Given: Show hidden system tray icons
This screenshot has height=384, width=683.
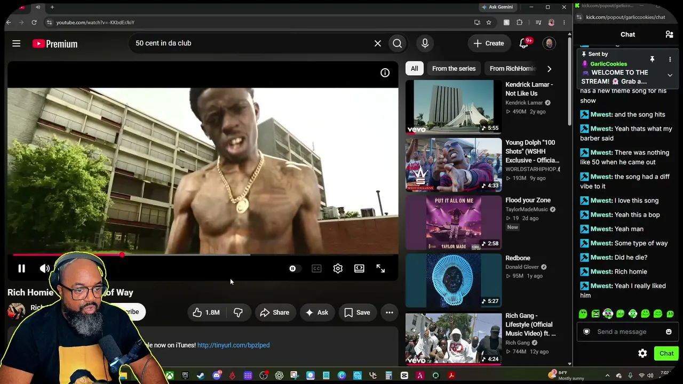Looking at the screenshot, I should pos(607,375).
